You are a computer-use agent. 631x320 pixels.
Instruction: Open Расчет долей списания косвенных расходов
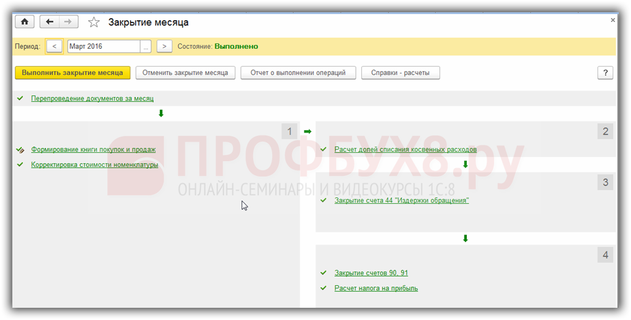click(x=406, y=150)
